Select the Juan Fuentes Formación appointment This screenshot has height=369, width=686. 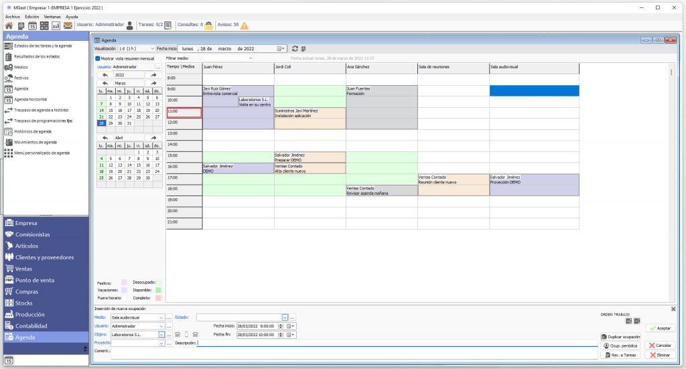click(381, 107)
